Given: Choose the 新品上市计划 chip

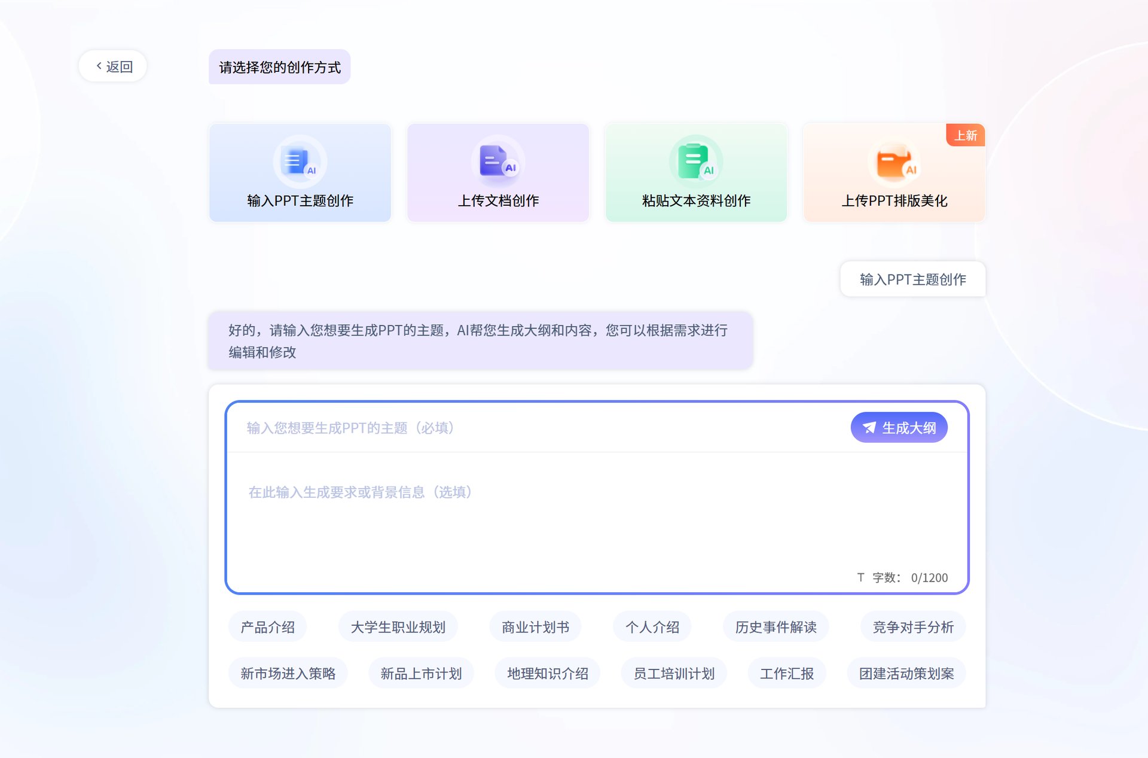Looking at the screenshot, I should [x=421, y=674].
